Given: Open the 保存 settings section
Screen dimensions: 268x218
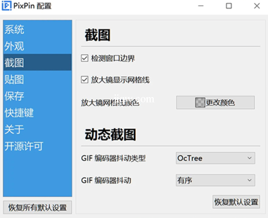Looking at the screenshot, I should pos(37,96).
